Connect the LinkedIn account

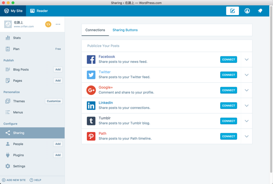click(x=228, y=105)
